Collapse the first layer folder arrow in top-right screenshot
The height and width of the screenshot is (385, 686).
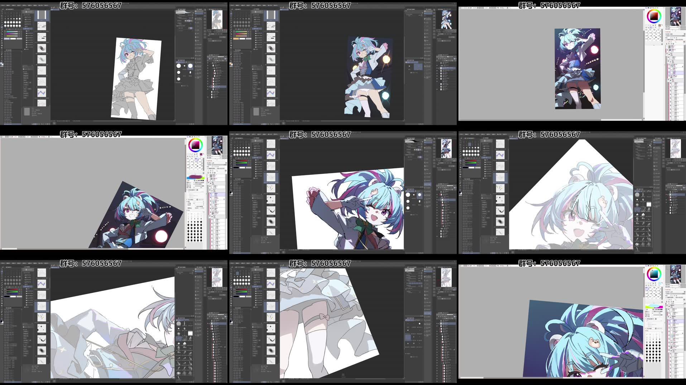point(669,54)
